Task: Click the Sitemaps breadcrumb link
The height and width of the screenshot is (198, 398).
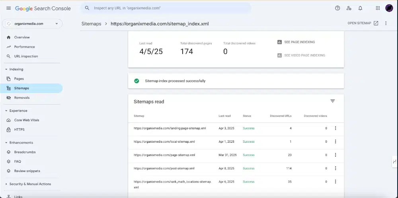Action: (x=92, y=24)
